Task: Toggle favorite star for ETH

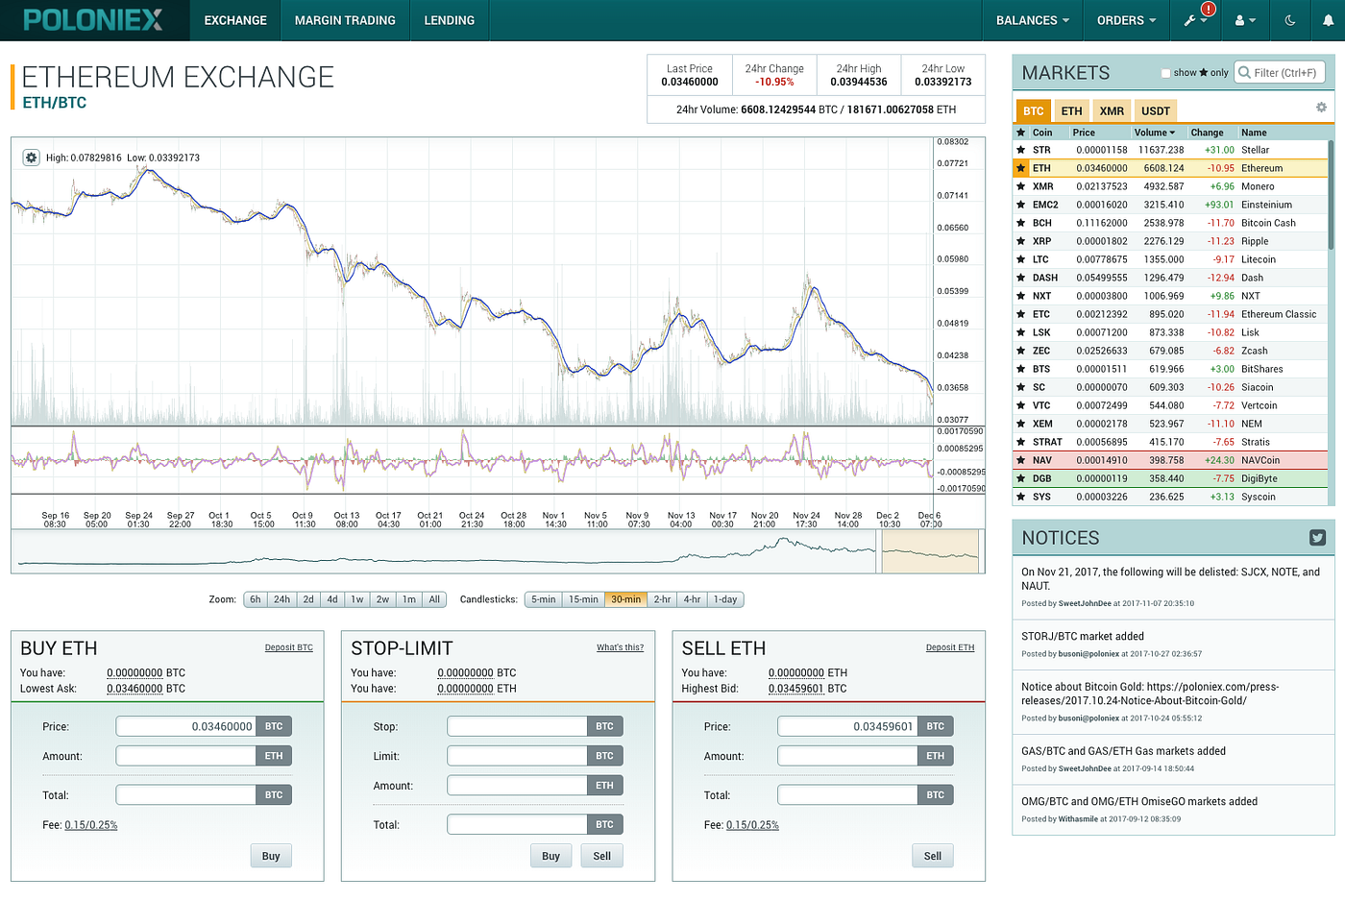Action: [x=1020, y=168]
